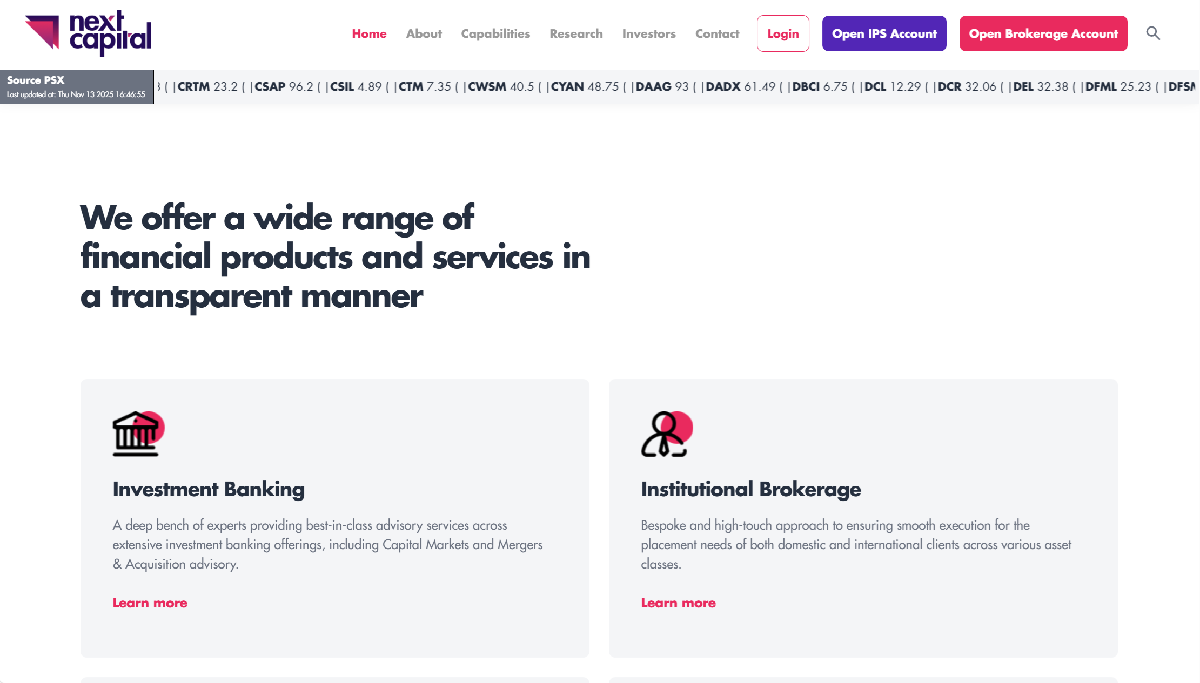Go to the Home menu item
This screenshot has width=1200, height=683.
[x=369, y=33]
